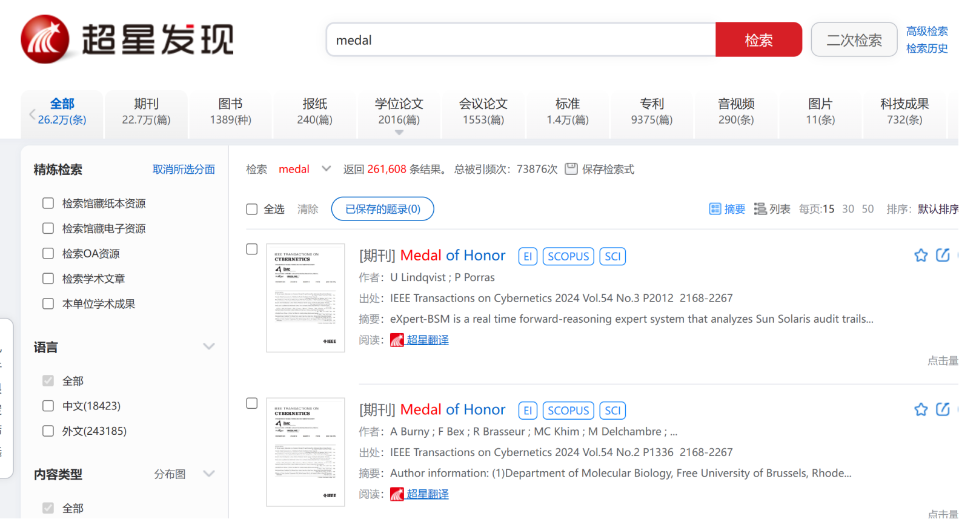Star the Burny Medal of Honor result
This screenshot has width=959, height=519.
(921, 409)
